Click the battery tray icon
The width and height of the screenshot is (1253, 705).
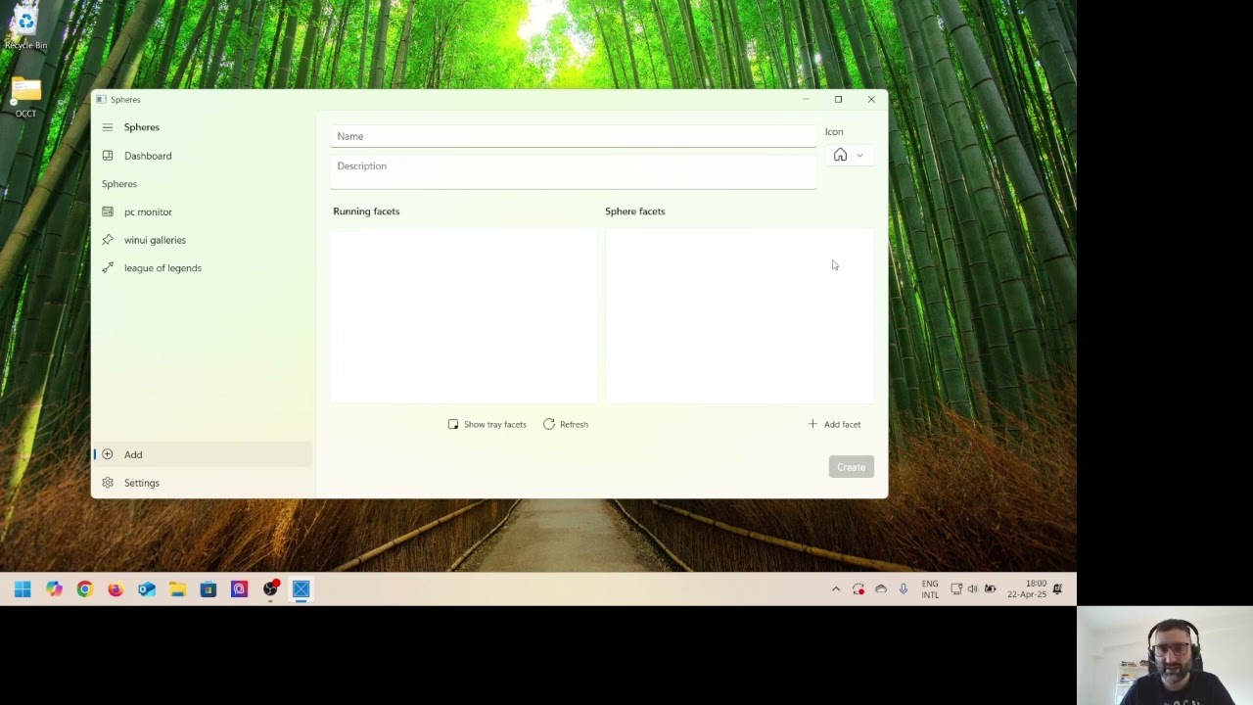(x=990, y=588)
